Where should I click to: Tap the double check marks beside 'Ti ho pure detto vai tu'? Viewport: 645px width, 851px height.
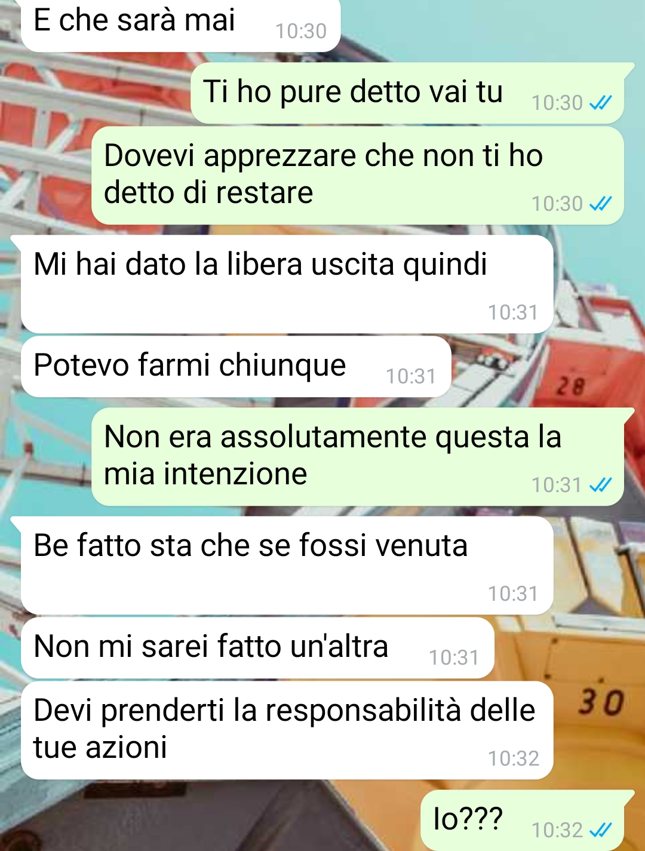[600, 103]
